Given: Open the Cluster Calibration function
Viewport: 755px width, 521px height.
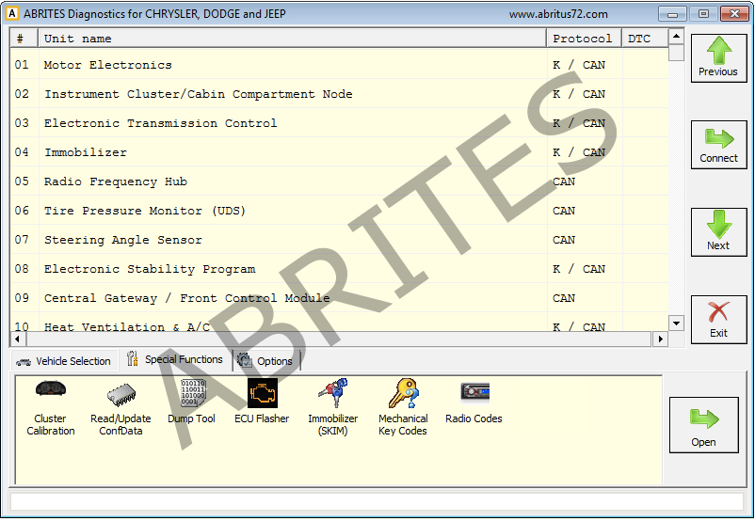Looking at the screenshot, I should [x=51, y=408].
